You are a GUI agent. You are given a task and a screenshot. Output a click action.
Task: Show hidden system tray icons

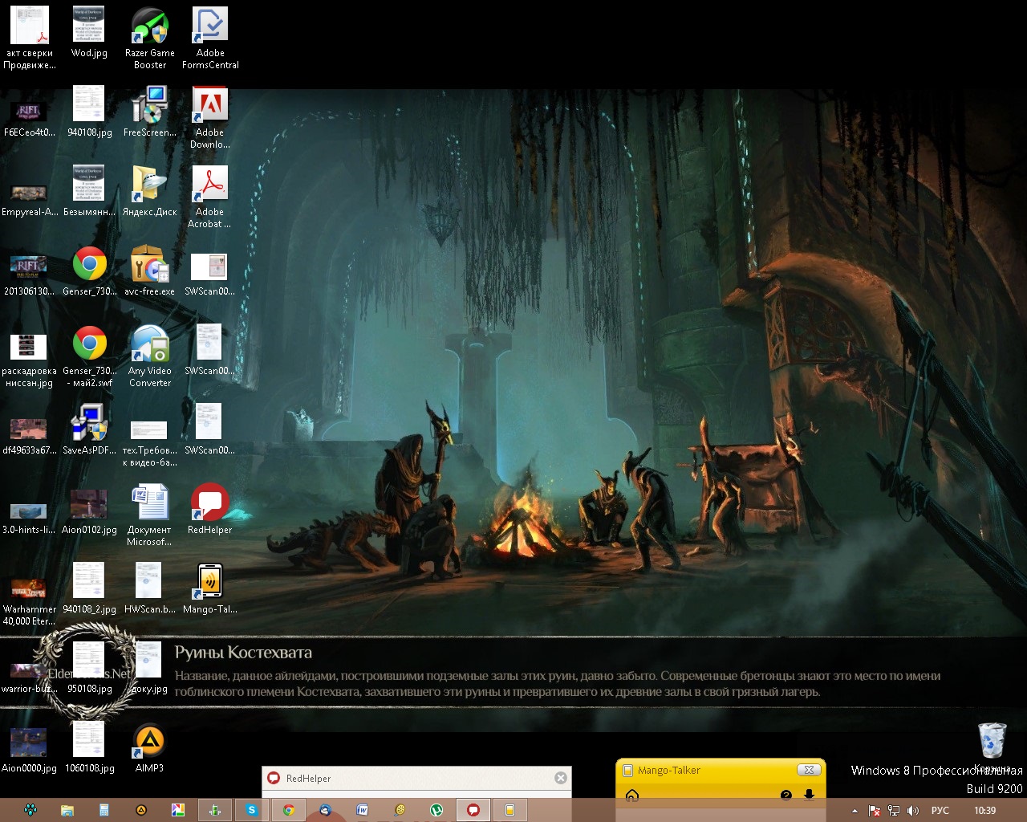pyautogui.click(x=854, y=811)
